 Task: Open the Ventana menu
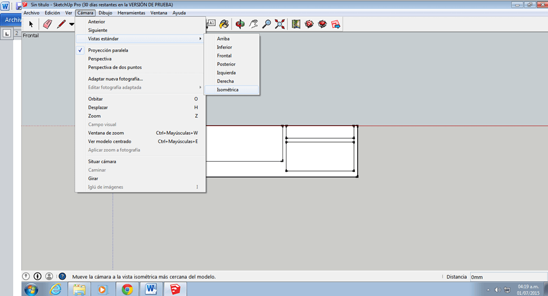point(159,13)
